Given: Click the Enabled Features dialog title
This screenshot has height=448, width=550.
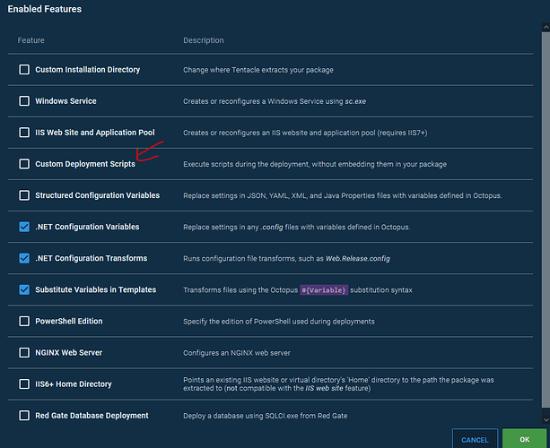Looking at the screenshot, I should [45, 9].
